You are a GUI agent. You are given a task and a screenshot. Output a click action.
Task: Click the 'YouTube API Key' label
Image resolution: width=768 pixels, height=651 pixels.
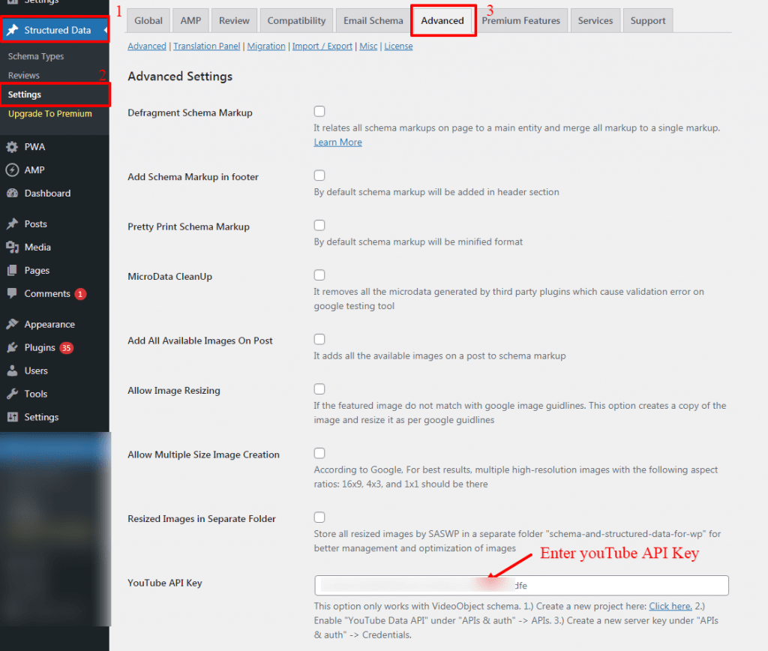tap(164, 583)
